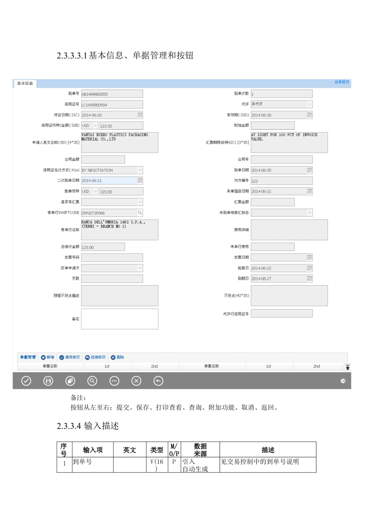Open search using the magnifier icon on toolbar
This screenshot has width=373, height=528.
point(92,381)
